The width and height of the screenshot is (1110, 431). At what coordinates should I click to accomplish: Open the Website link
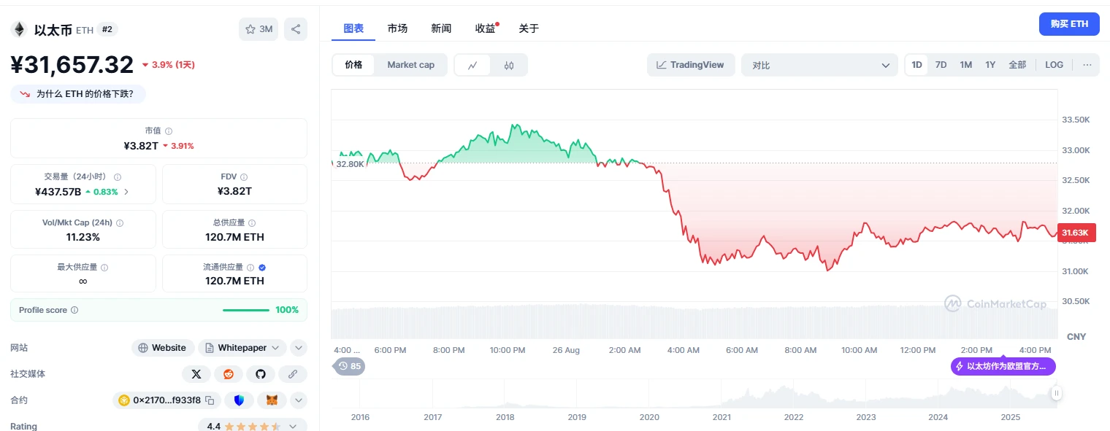click(162, 348)
